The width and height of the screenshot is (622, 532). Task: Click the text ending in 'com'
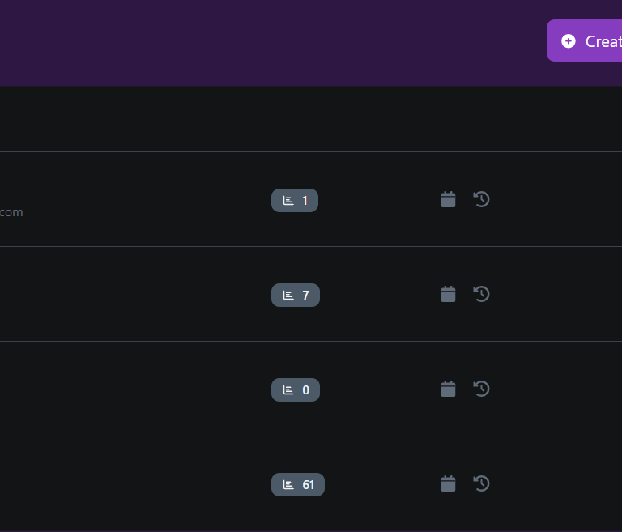point(11,212)
